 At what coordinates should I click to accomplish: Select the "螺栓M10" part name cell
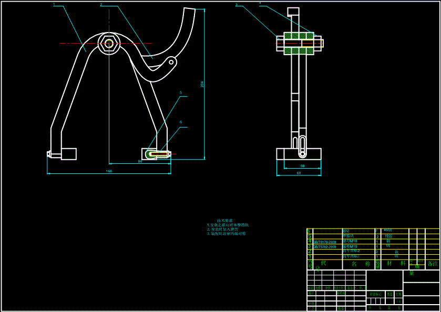pyautogui.click(x=350, y=246)
